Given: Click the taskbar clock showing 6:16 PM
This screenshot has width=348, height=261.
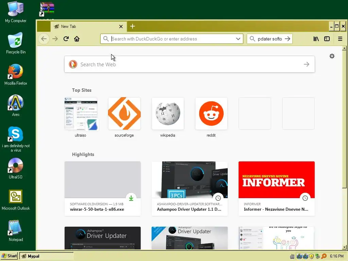Looking at the screenshot, I should pos(337,256).
